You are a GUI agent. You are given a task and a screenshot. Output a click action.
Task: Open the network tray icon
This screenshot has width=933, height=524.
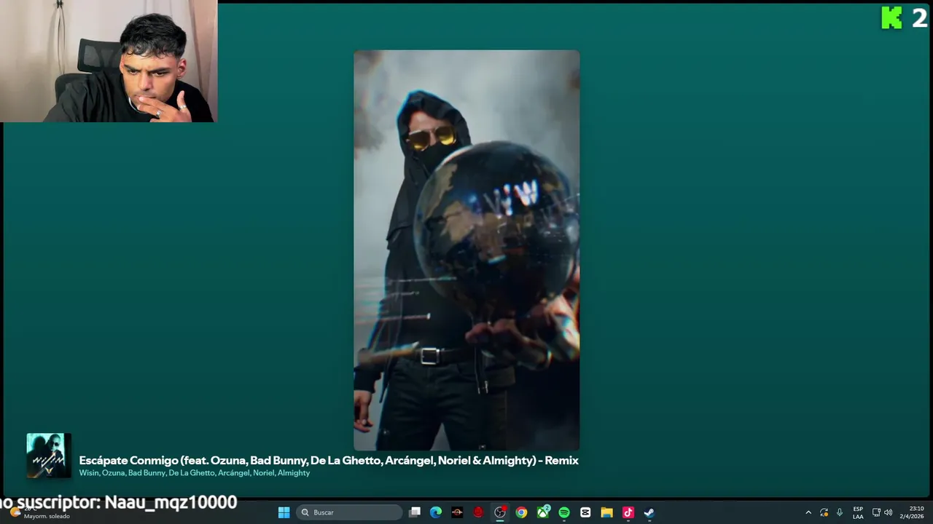pyautogui.click(x=876, y=512)
